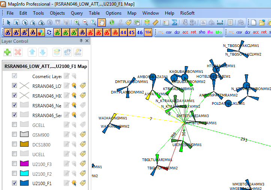
Task: Toggle RSRAN046_Ne layer visibility checkbox
Action: [14, 105]
